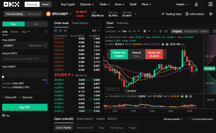
Task: Switch to Trade history tab
Action: click(80, 23)
